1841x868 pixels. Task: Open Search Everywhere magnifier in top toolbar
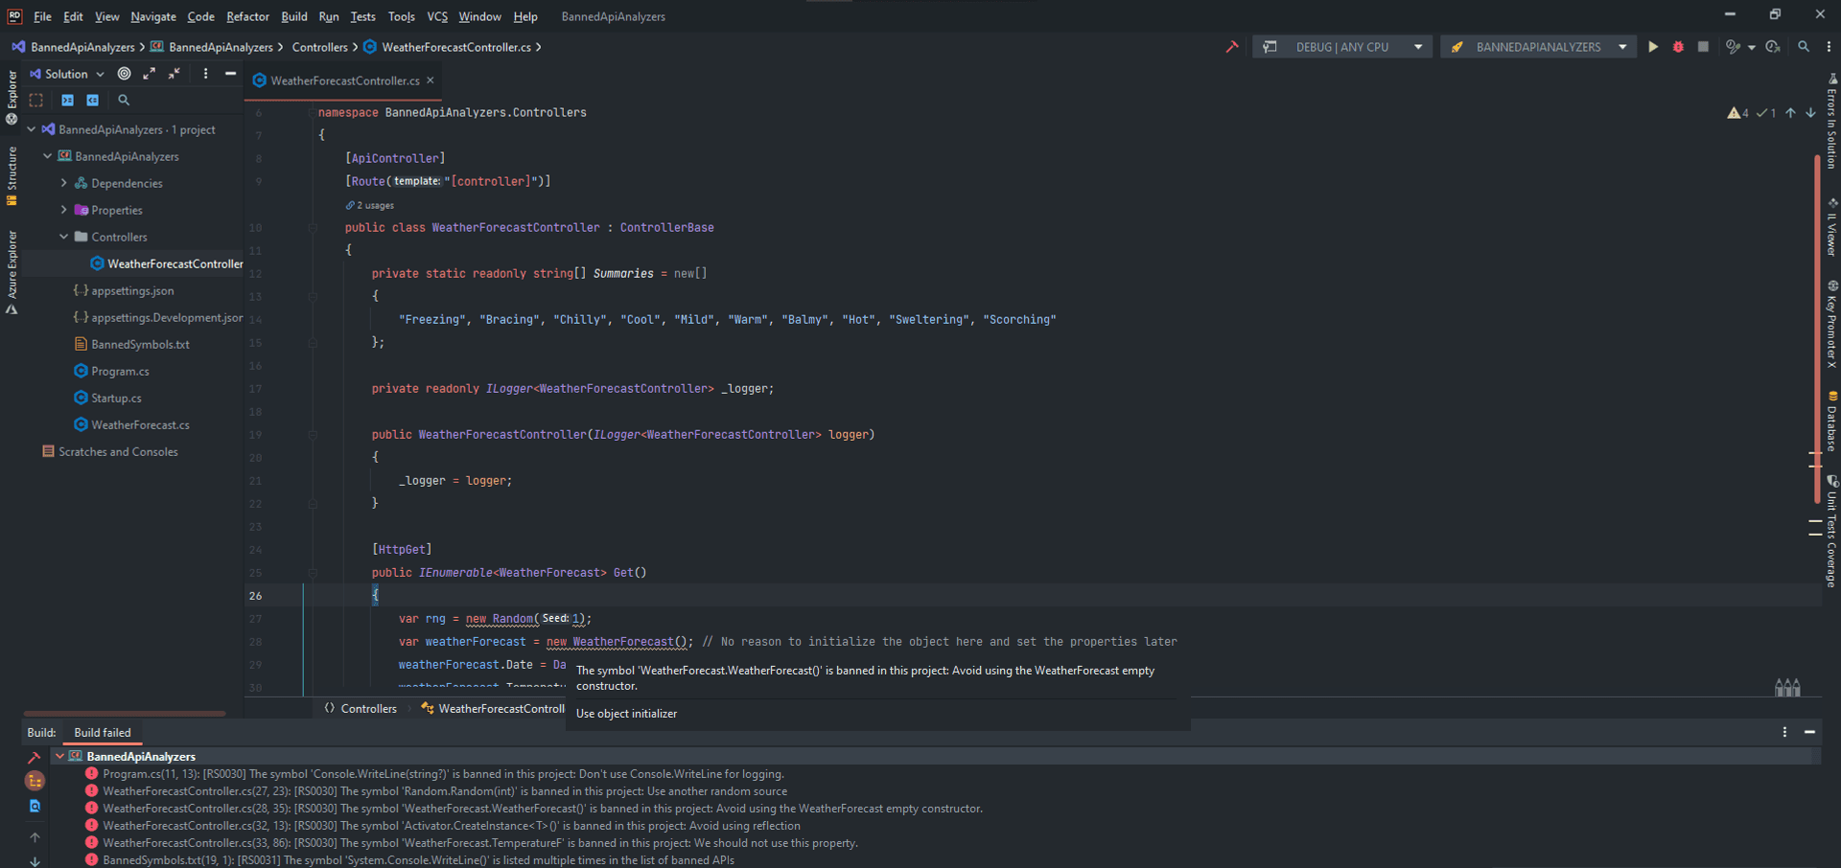pyautogui.click(x=1804, y=47)
